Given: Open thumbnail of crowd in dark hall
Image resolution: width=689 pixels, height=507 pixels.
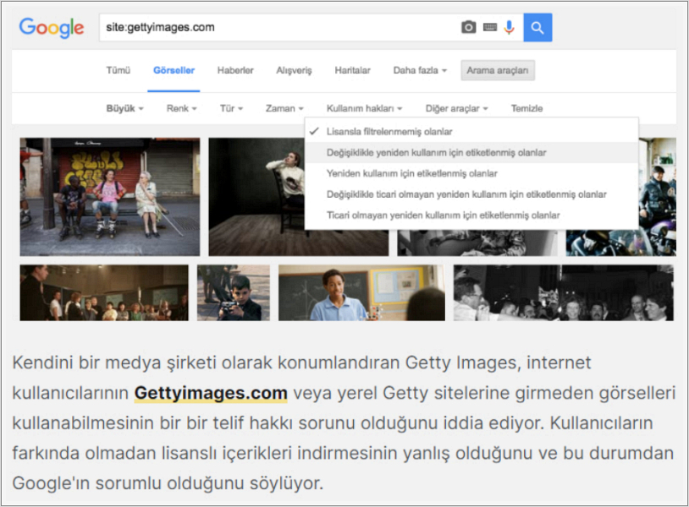Looking at the screenshot, I should click(x=104, y=292).
